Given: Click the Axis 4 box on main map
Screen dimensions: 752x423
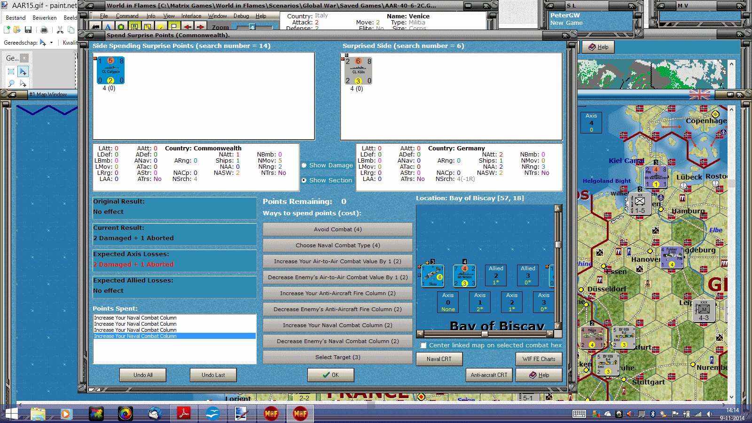Looking at the screenshot, I should (x=591, y=122).
